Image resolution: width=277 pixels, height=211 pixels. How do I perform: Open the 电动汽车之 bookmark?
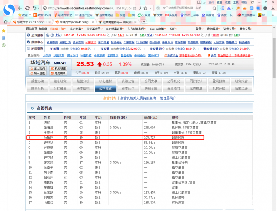(x=63, y=15)
